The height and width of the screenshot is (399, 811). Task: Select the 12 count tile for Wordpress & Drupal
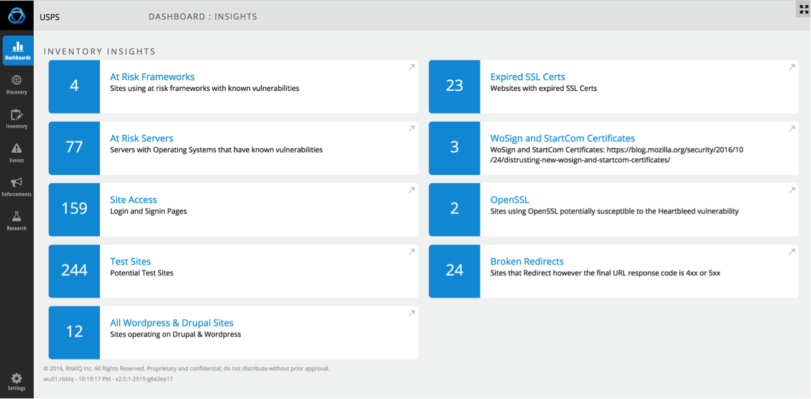coord(74,332)
